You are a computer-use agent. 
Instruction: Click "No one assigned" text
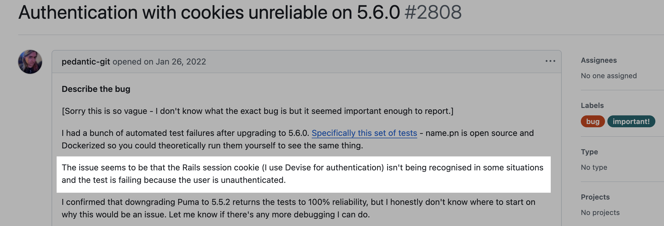(x=609, y=76)
